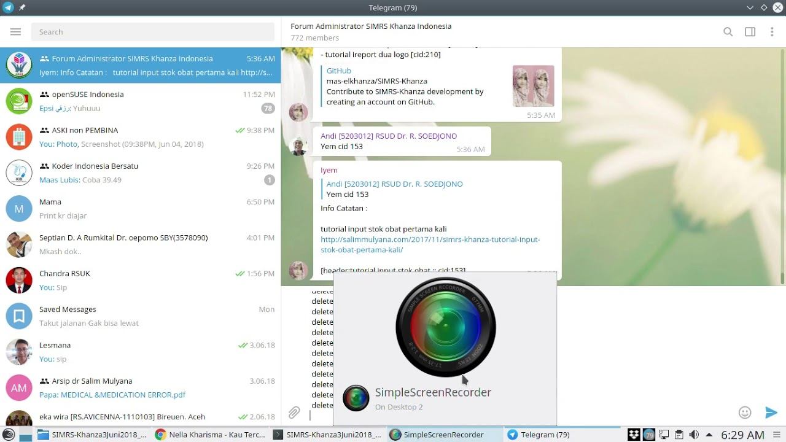The image size is (786, 442).
Task: Open Saved Messages
Action: (x=141, y=316)
